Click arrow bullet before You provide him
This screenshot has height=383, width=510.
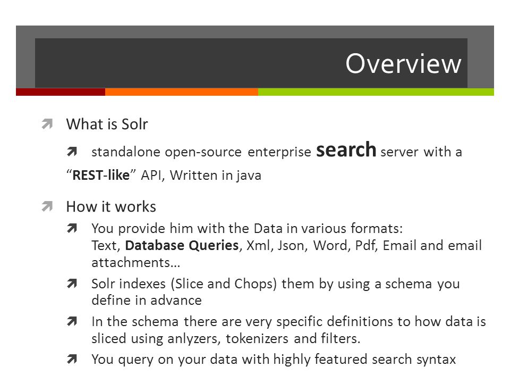click(x=72, y=228)
